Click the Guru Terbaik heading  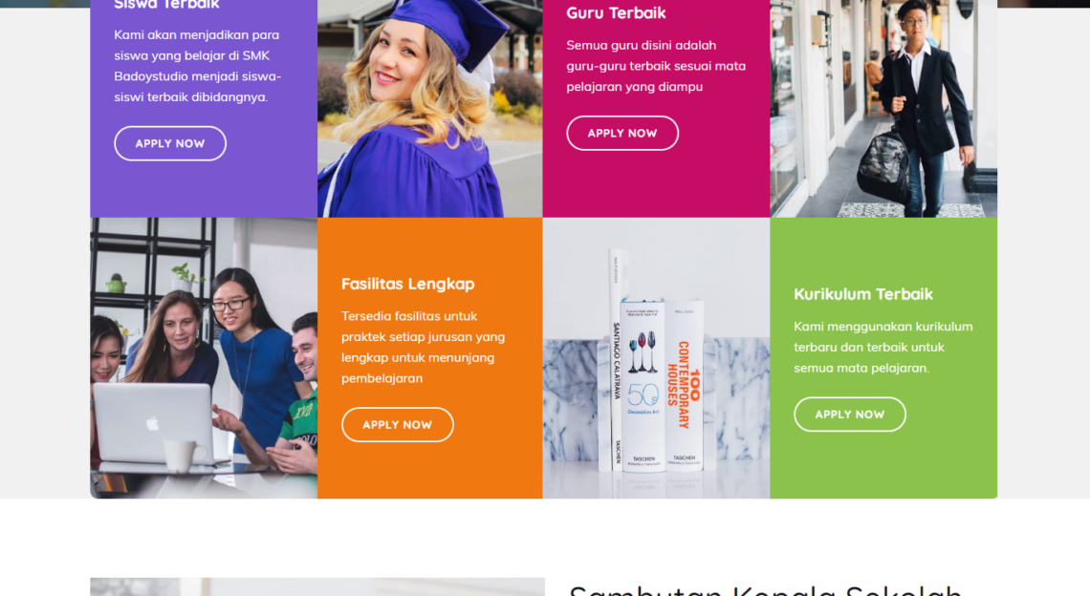pyautogui.click(x=616, y=12)
